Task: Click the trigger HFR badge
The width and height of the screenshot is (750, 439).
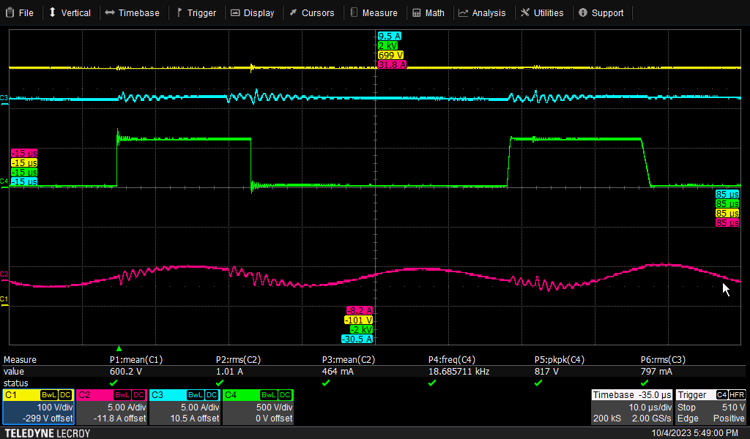Action: coord(737,394)
